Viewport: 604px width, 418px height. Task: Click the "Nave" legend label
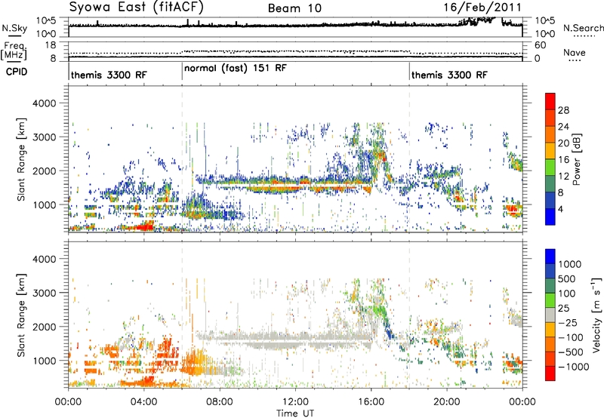click(575, 52)
